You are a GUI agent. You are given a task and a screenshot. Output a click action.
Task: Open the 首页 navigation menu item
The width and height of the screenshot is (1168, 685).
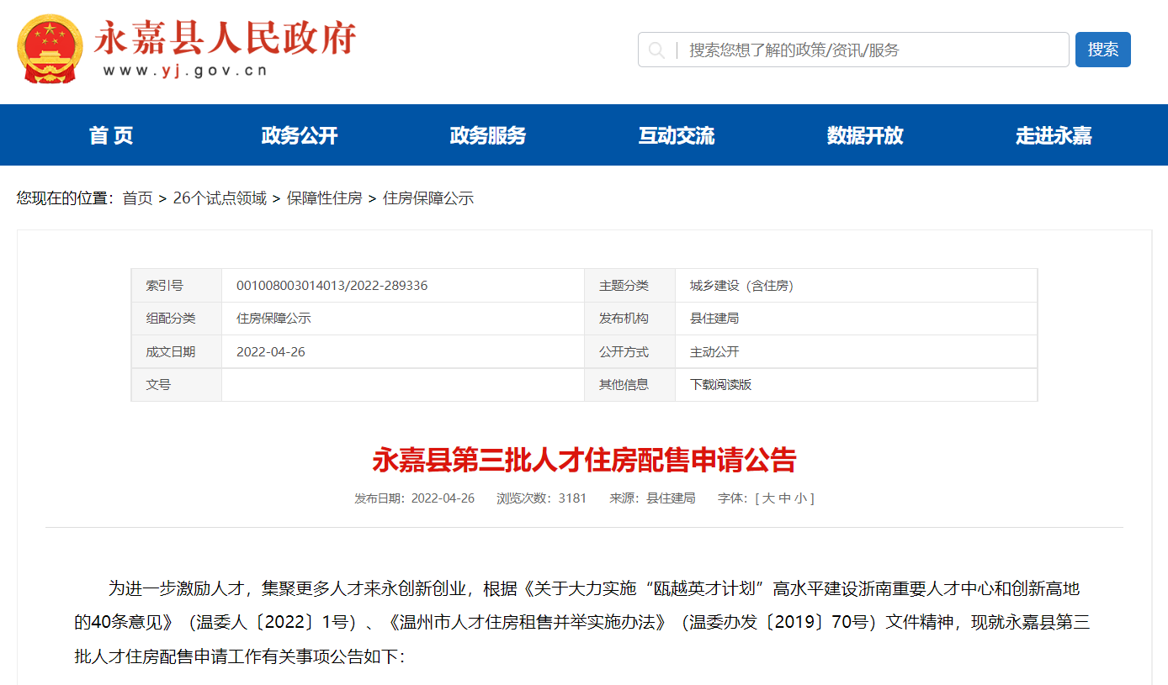(111, 135)
